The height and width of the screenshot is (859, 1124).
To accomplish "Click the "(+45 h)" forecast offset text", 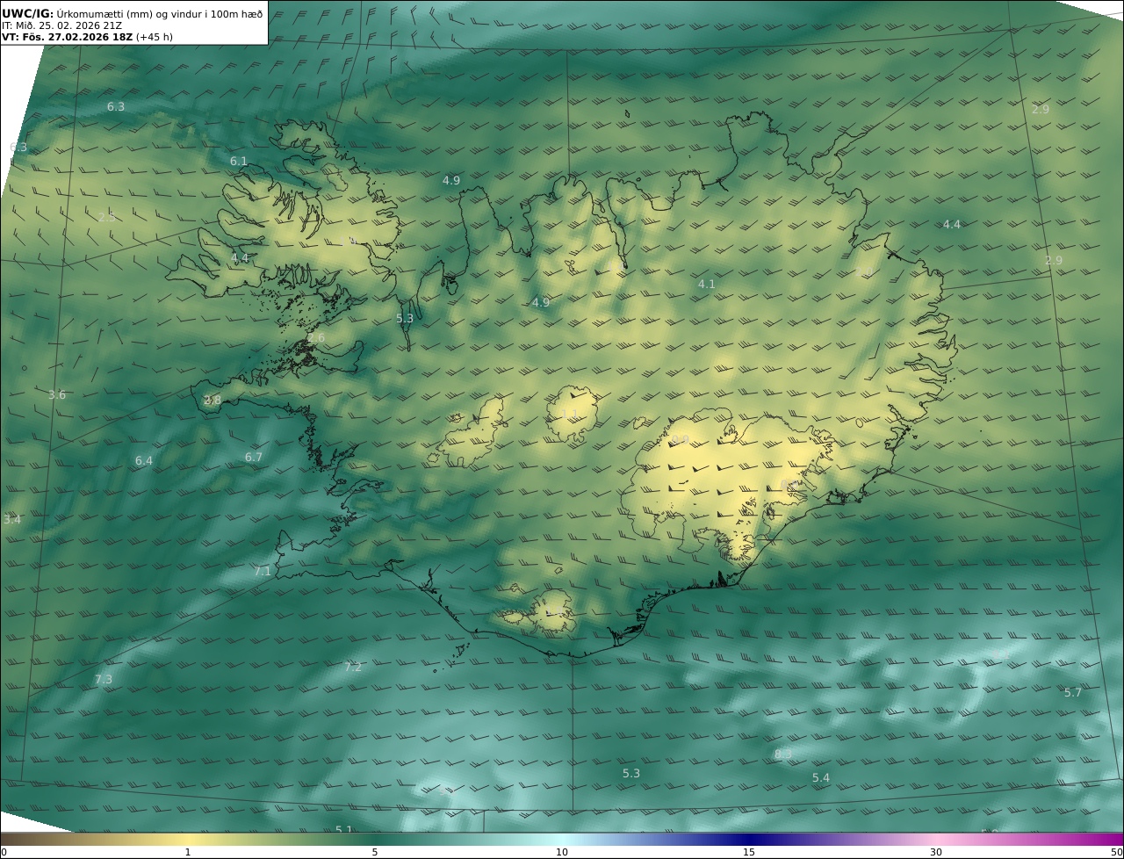I will coord(155,37).
